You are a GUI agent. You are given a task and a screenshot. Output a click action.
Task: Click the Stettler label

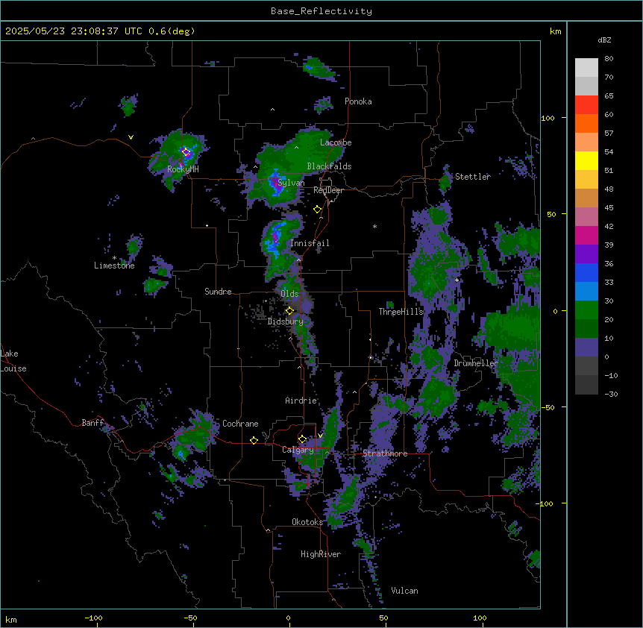point(473,177)
